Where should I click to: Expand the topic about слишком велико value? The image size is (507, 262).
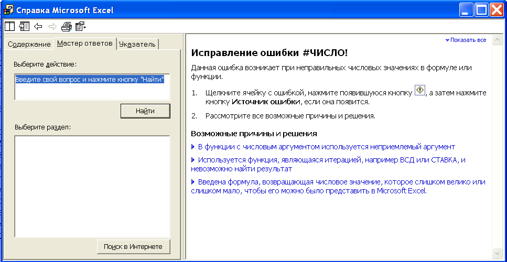(x=338, y=187)
